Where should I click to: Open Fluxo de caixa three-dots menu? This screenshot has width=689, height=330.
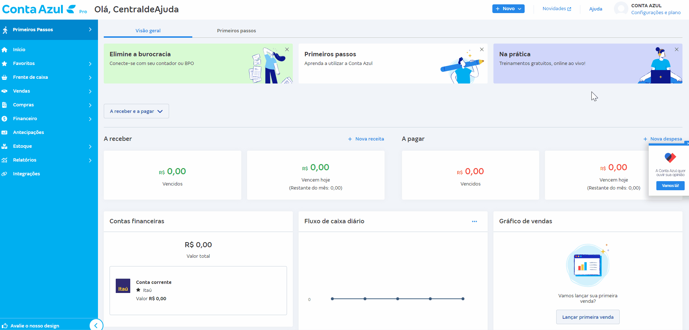click(474, 221)
